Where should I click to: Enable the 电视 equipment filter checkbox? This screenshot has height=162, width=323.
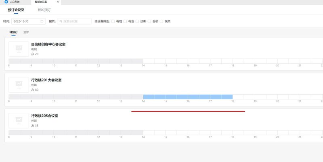pyautogui.click(x=113, y=21)
